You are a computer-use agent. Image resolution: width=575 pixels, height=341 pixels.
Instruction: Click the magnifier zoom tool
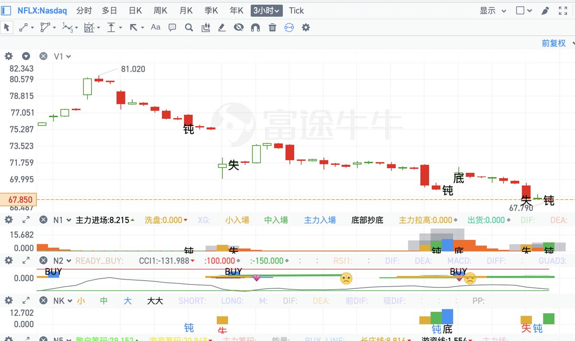(x=189, y=27)
